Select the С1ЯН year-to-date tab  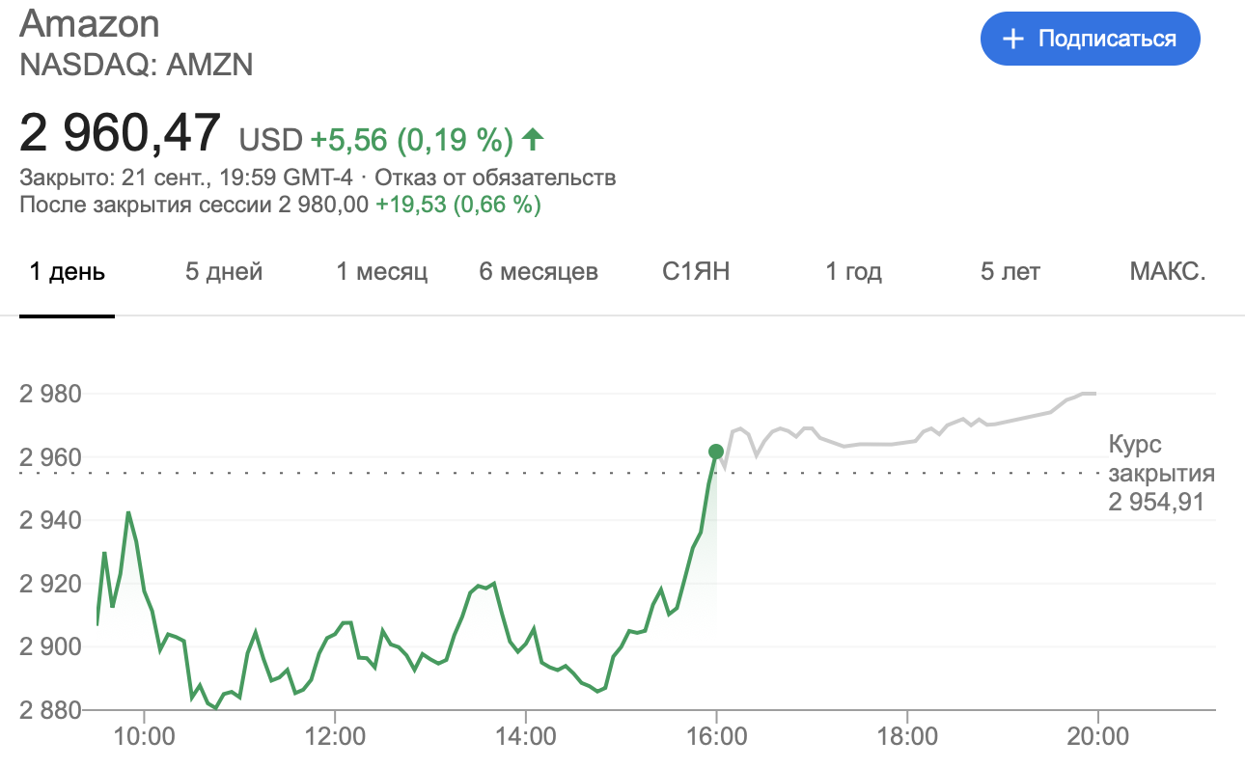(696, 272)
